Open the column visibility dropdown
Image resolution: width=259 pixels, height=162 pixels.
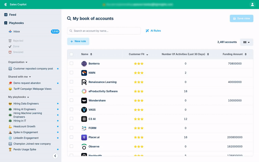click(x=247, y=42)
